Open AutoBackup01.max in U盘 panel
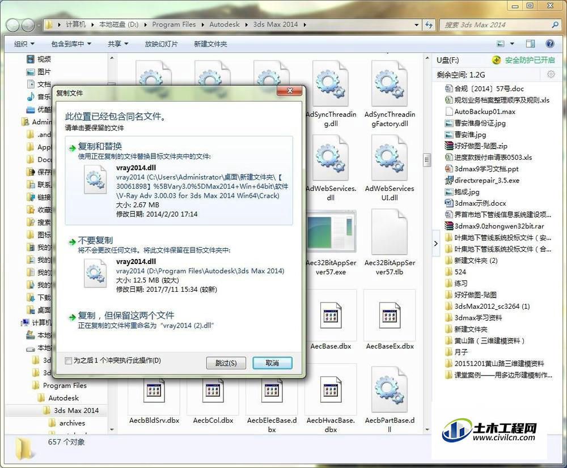Viewport: 567px width, 468px height. tap(480, 112)
